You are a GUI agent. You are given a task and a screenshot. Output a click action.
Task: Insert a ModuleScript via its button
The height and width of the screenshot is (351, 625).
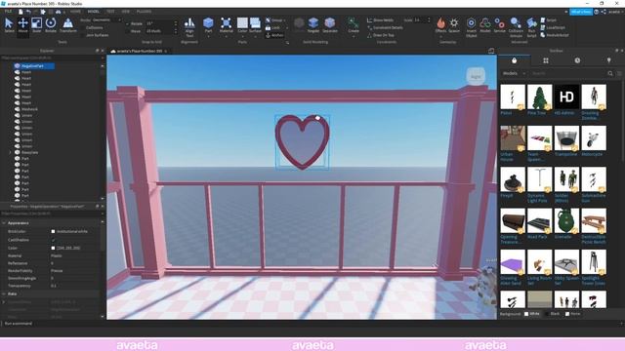pos(555,35)
